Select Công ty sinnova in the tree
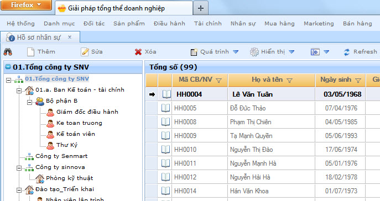380x201 pixels. [60, 167]
